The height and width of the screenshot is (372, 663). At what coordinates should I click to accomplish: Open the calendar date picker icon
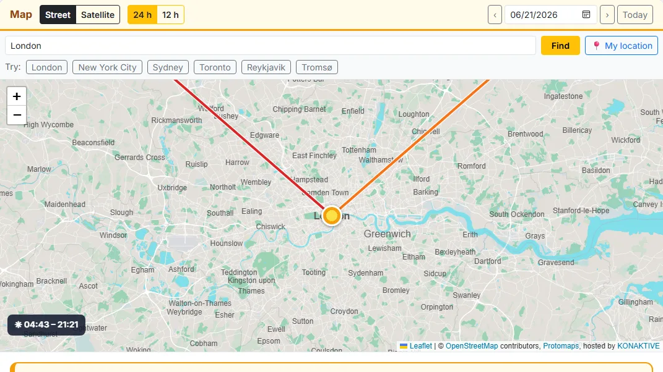click(x=586, y=15)
